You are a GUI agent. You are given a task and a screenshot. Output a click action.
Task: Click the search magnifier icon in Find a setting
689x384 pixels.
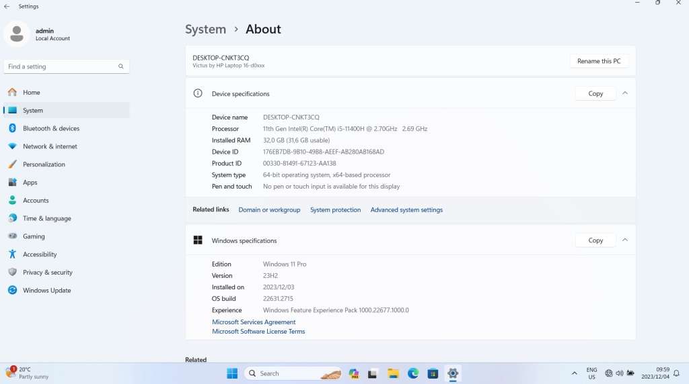pos(121,66)
